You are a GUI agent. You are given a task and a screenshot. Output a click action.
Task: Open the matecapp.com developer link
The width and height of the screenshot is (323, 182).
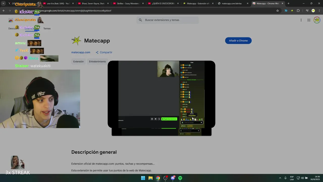pyautogui.click(x=81, y=52)
